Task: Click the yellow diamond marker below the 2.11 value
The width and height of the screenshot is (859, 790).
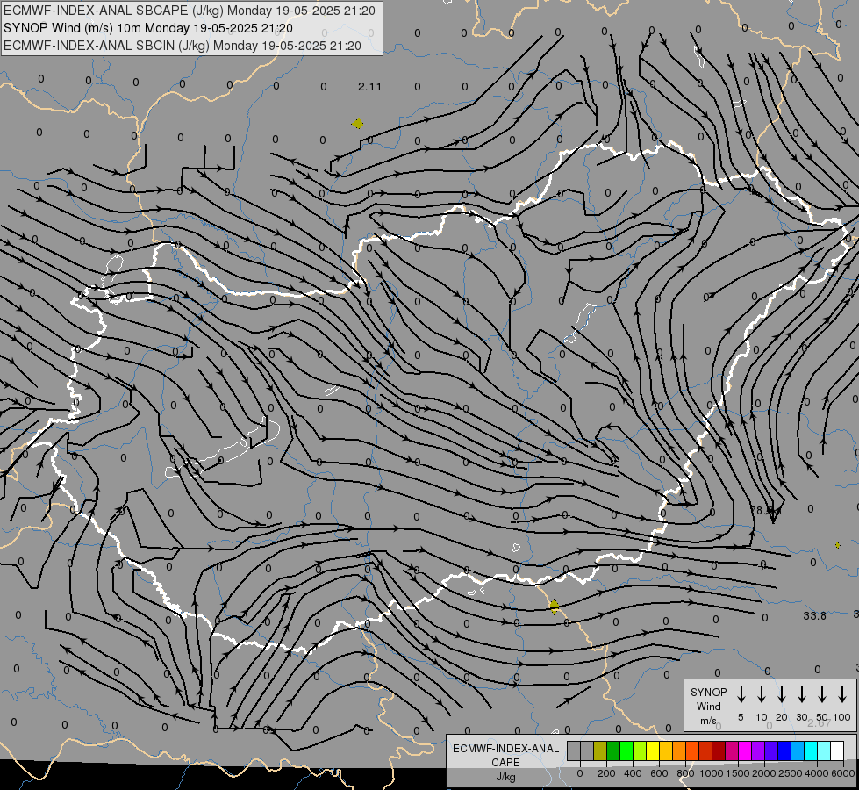Action: (358, 124)
